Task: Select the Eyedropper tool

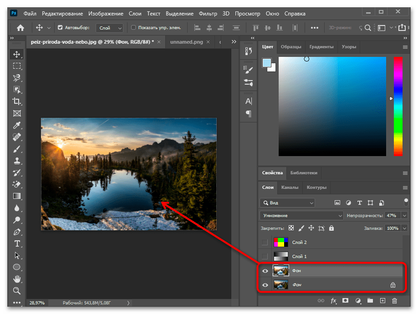Action: click(x=17, y=125)
